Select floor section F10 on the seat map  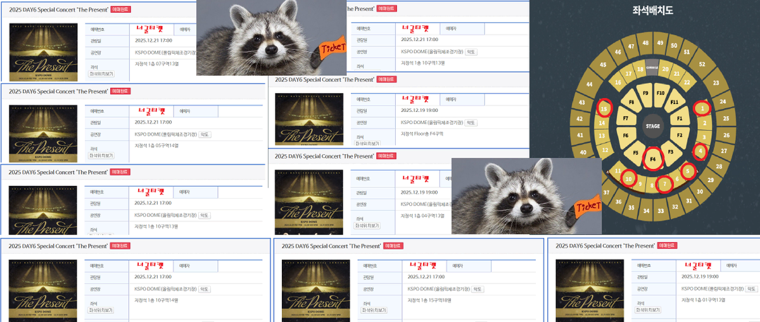tap(661, 94)
